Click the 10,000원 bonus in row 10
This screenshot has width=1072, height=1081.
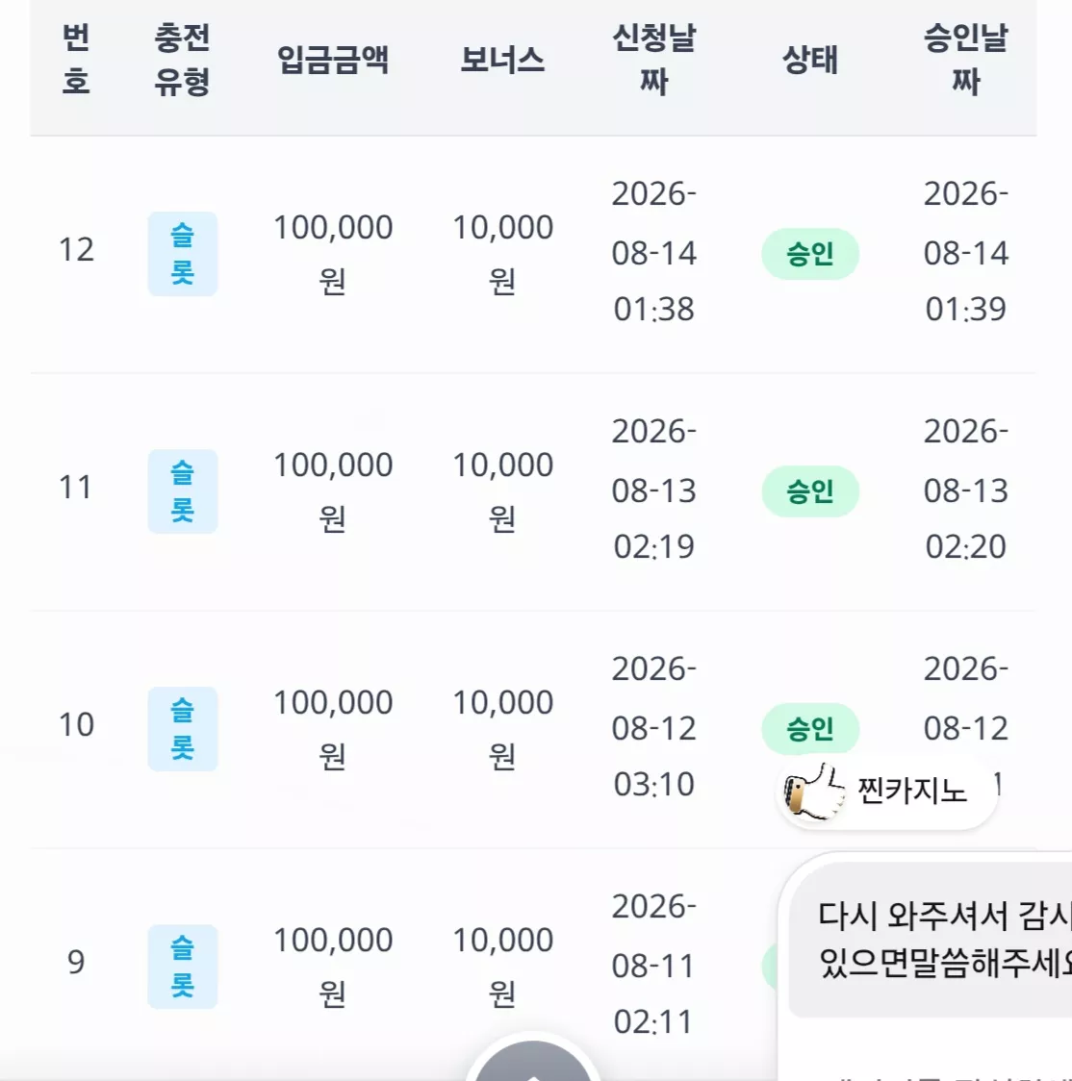[x=503, y=729]
